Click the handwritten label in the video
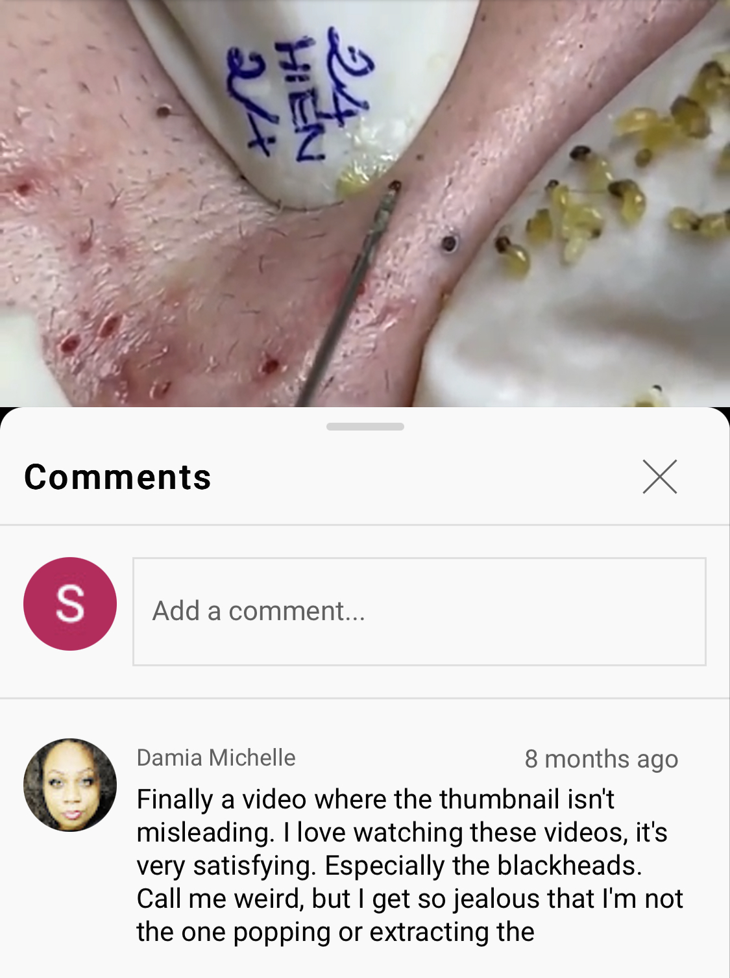This screenshot has height=978, width=730. [x=298, y=94]
